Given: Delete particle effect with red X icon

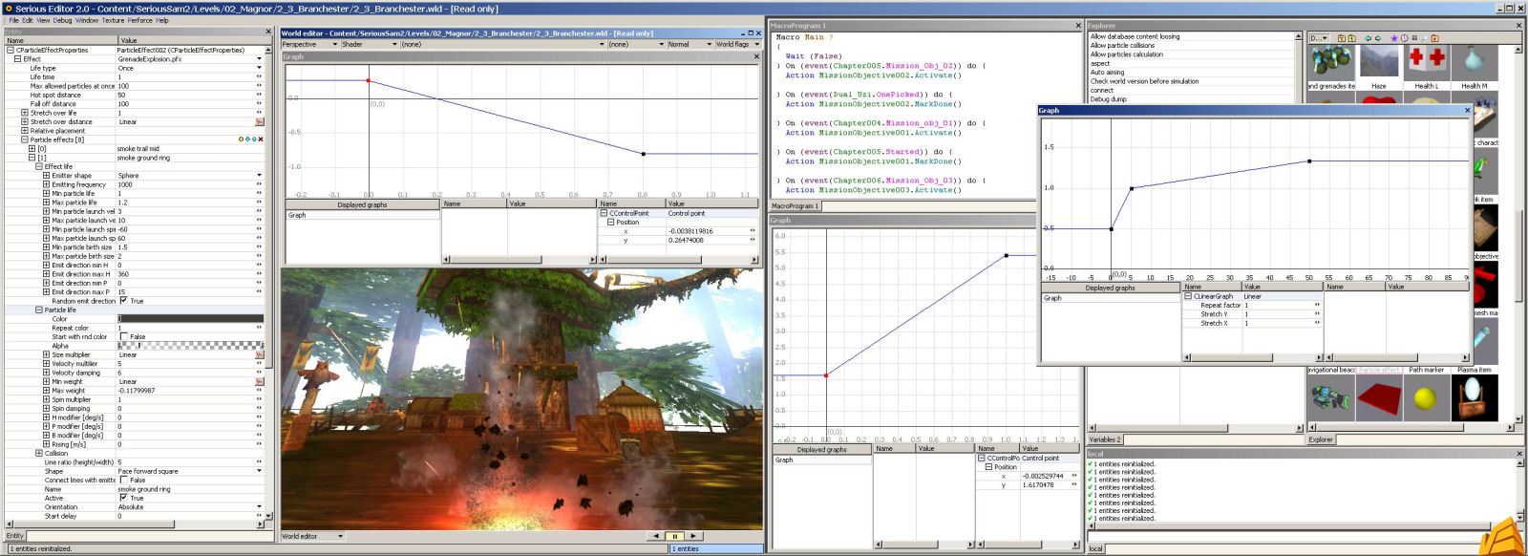Looking at the screenshot, I should click(261, 139).
